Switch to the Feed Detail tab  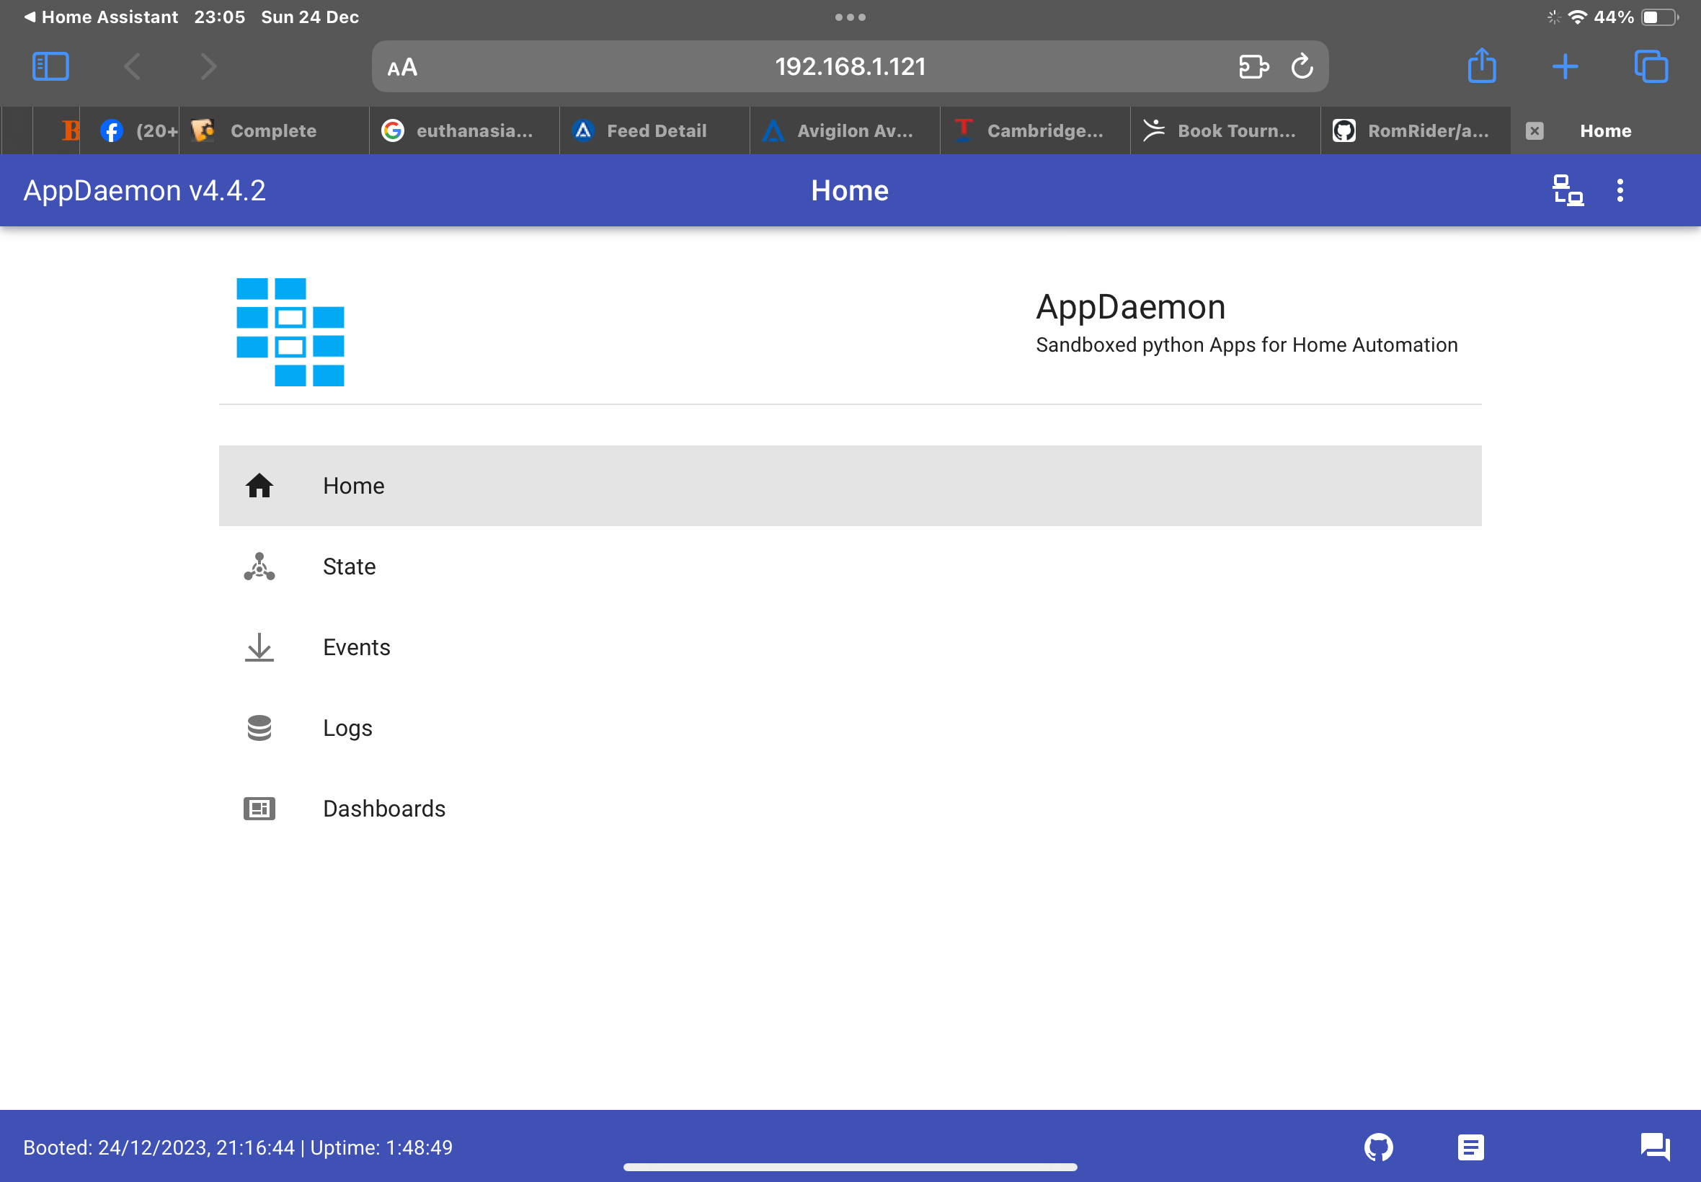[x=654, y=130]
